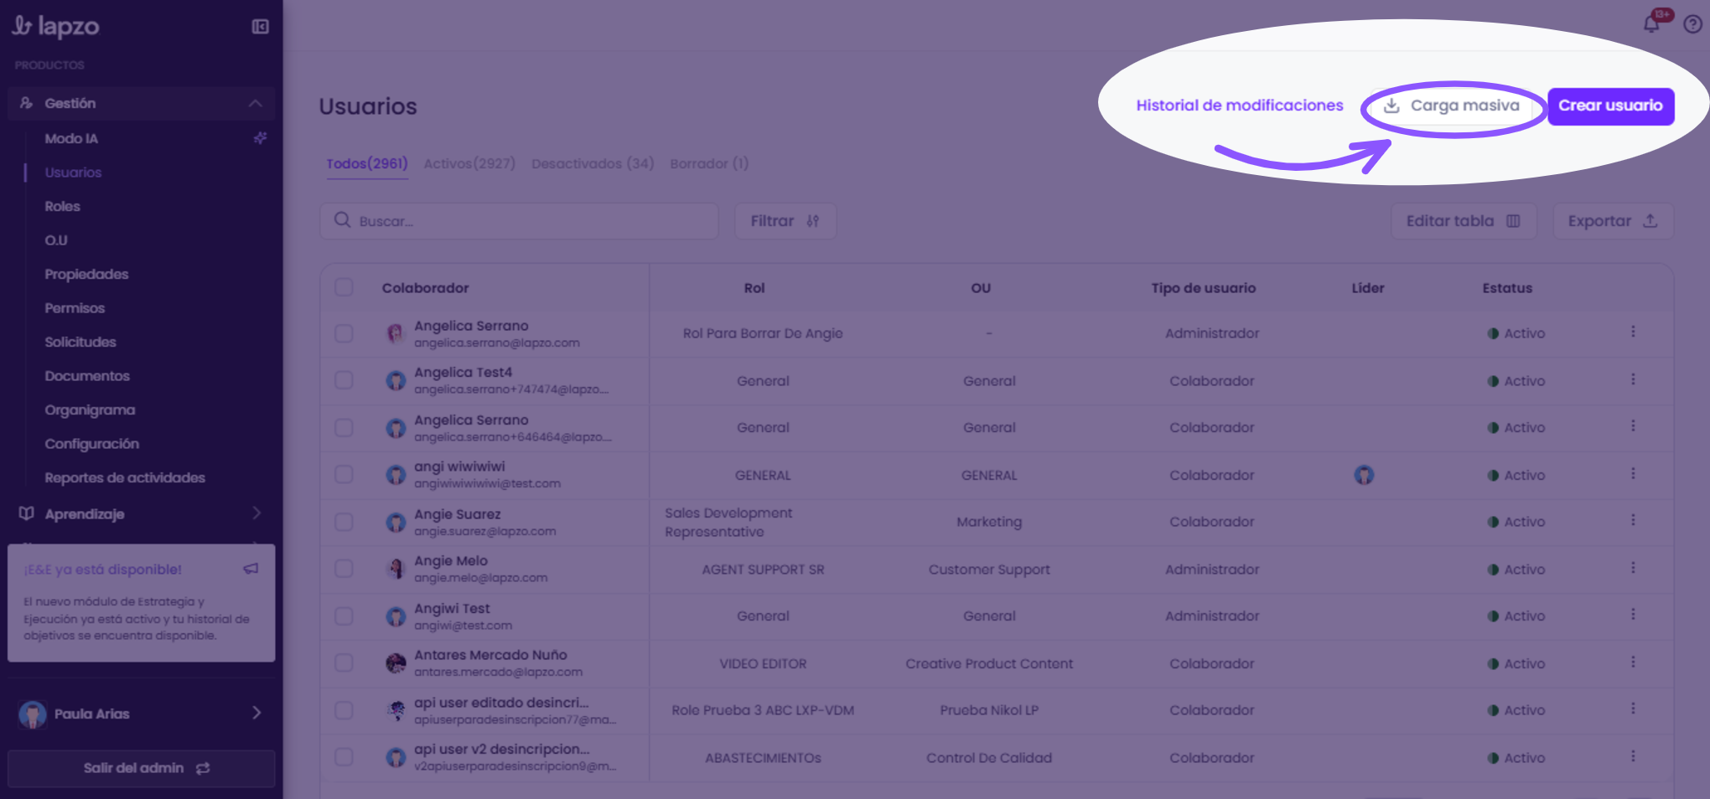Collapse the sidebar using the panel icon
This screenshot has width=1710, height=799.
coord(260,27)
